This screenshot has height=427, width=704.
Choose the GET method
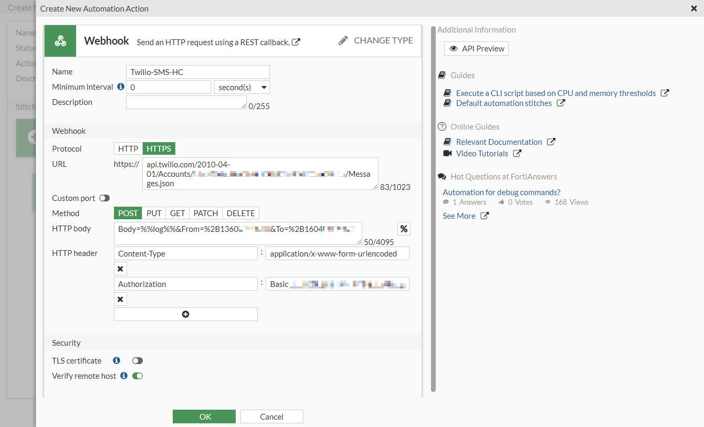[177, 213]
